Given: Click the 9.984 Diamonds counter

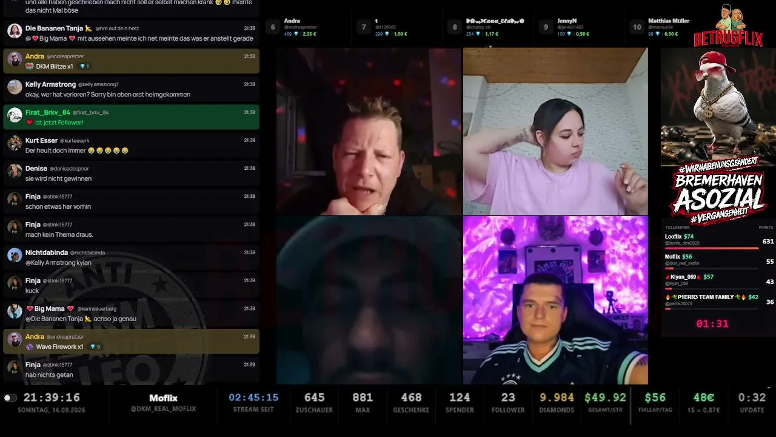Looking at the screenshot, I should pos(557,398).
